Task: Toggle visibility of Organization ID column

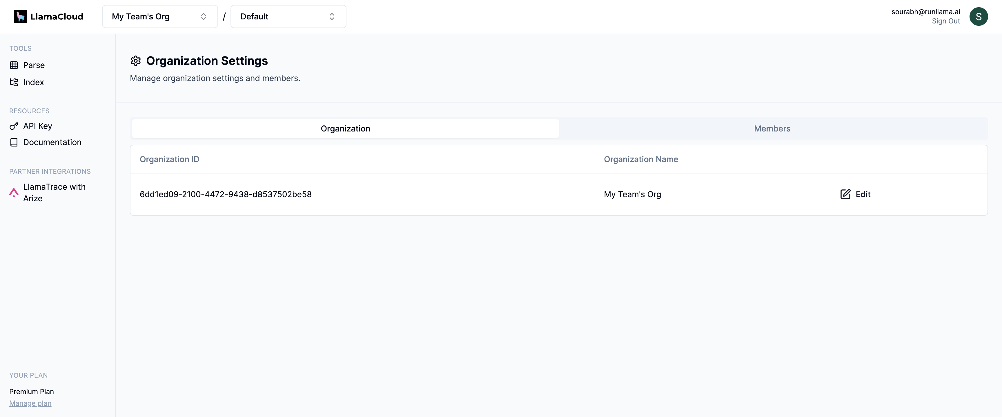Action: click(169, 158)
